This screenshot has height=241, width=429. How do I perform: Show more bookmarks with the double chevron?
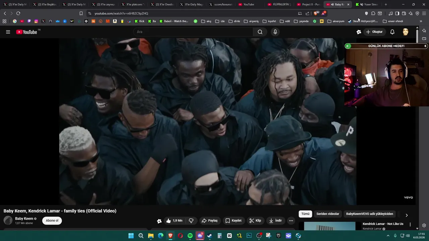click(x=421, y=21)
